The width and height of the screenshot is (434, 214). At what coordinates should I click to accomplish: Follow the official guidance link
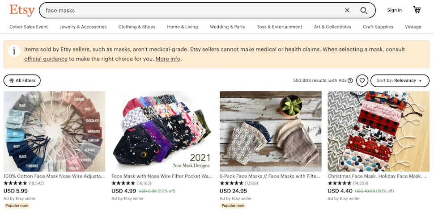46,59
